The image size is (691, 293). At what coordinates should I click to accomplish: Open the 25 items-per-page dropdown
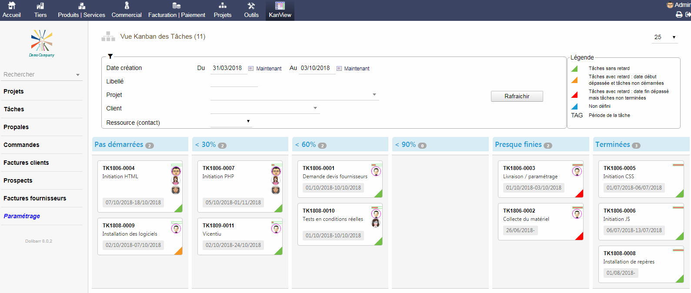click(x=665, y=37)
